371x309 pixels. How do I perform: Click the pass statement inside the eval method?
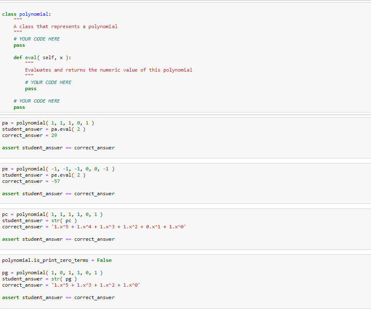pyautogui.click(x=30, y=88)
